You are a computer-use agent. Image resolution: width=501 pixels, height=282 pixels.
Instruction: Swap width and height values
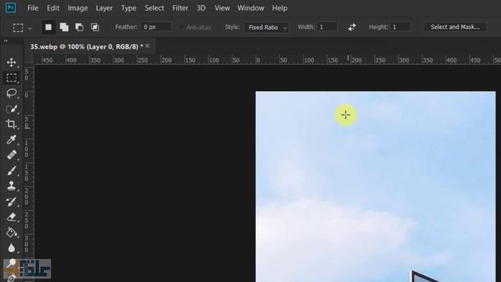(351, 27)
